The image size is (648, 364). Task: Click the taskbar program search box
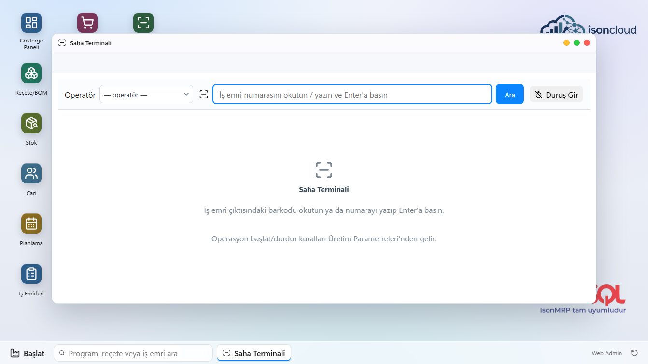(133, 353)
